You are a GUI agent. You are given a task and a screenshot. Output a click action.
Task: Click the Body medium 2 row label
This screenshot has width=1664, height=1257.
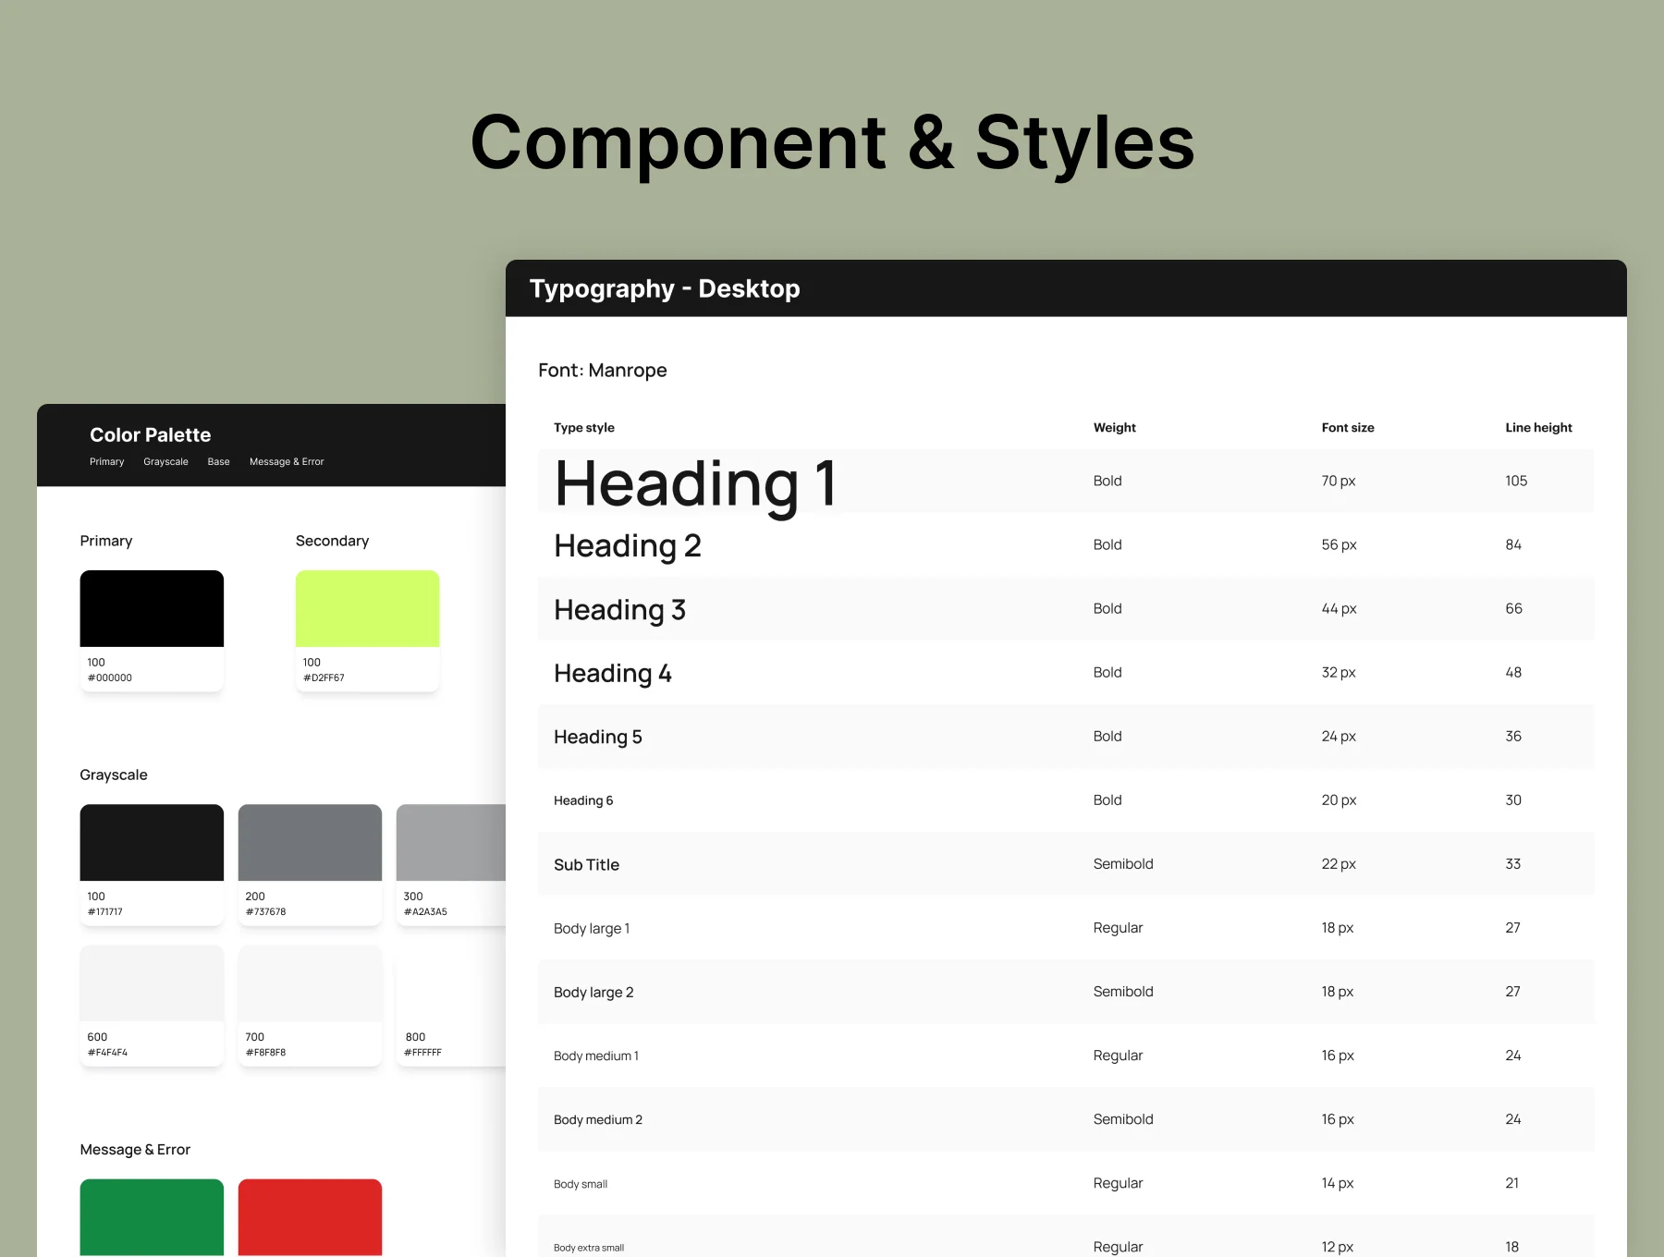(598, 1119)
